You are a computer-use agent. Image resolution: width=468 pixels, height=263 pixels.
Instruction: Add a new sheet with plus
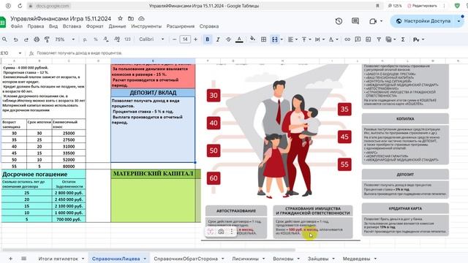[x=11, y=259]
